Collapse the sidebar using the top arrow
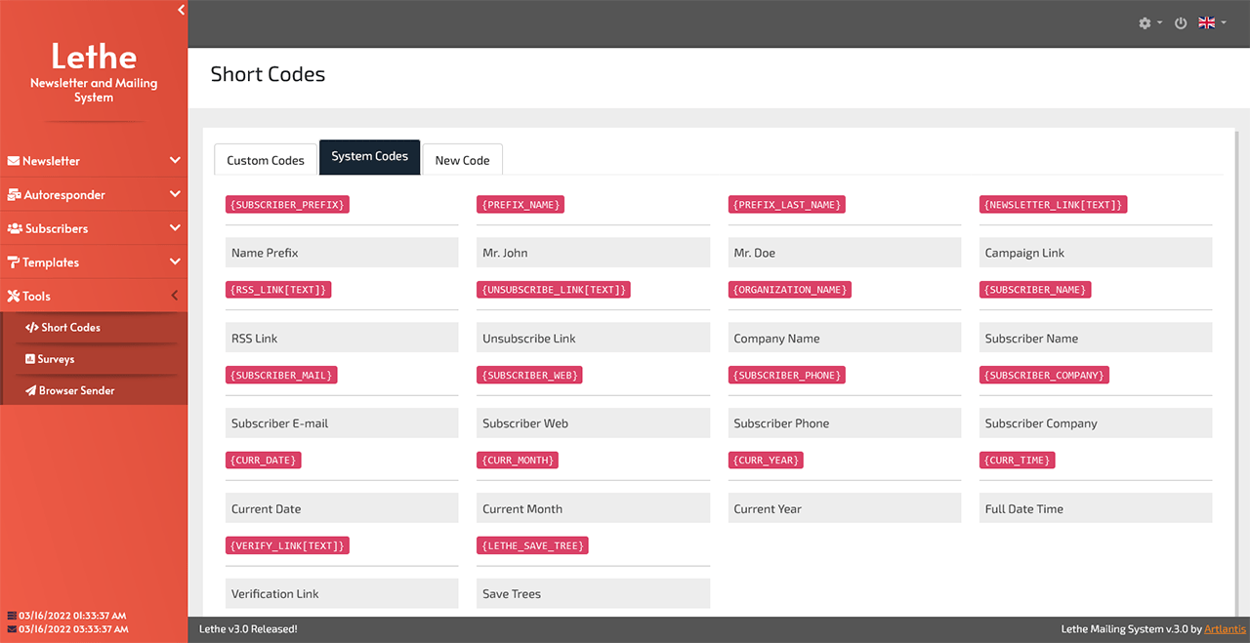Screen dimensions: 1250x643 click(181, 10)
